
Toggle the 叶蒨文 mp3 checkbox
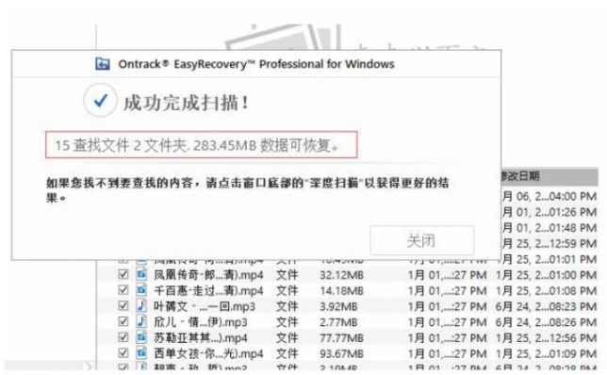click(x=123, y=306)
